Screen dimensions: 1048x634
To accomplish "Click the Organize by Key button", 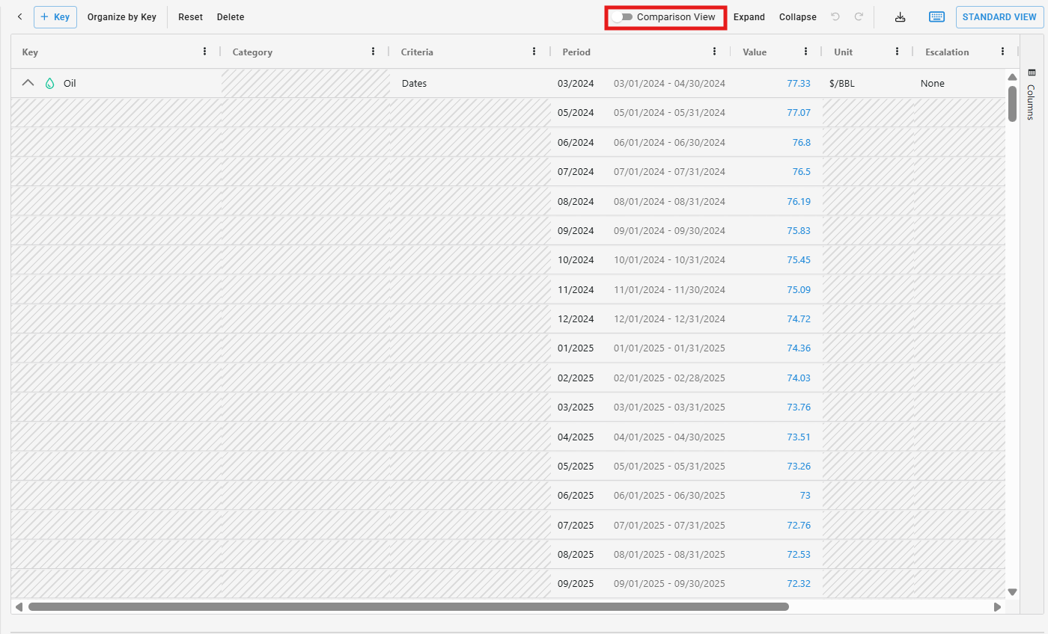I will [121, 16].
